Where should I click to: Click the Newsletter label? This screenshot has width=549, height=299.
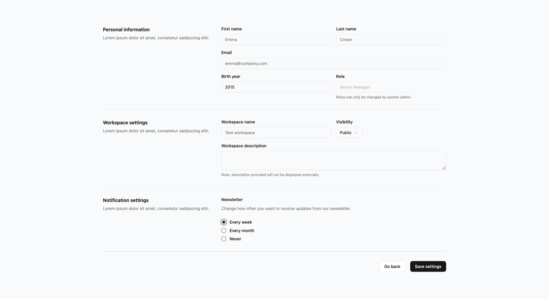(232, 199)
